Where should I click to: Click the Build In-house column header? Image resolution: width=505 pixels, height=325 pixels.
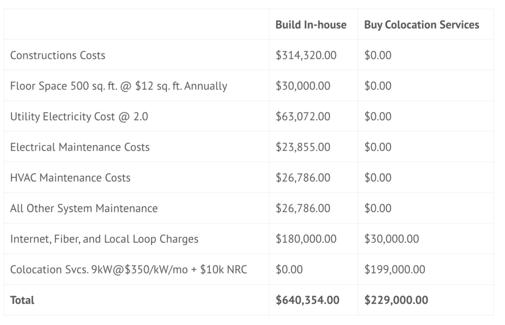[x=311, y=25]
